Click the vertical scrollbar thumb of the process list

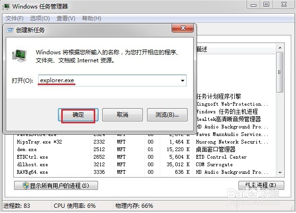tap(280, 72)
